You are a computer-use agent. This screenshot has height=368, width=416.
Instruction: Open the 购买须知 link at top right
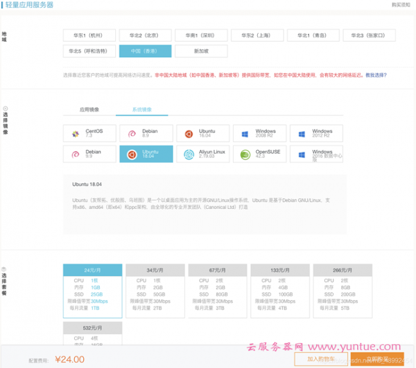[x=401, y=4]
